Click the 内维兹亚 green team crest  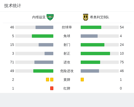coord(50,17)
